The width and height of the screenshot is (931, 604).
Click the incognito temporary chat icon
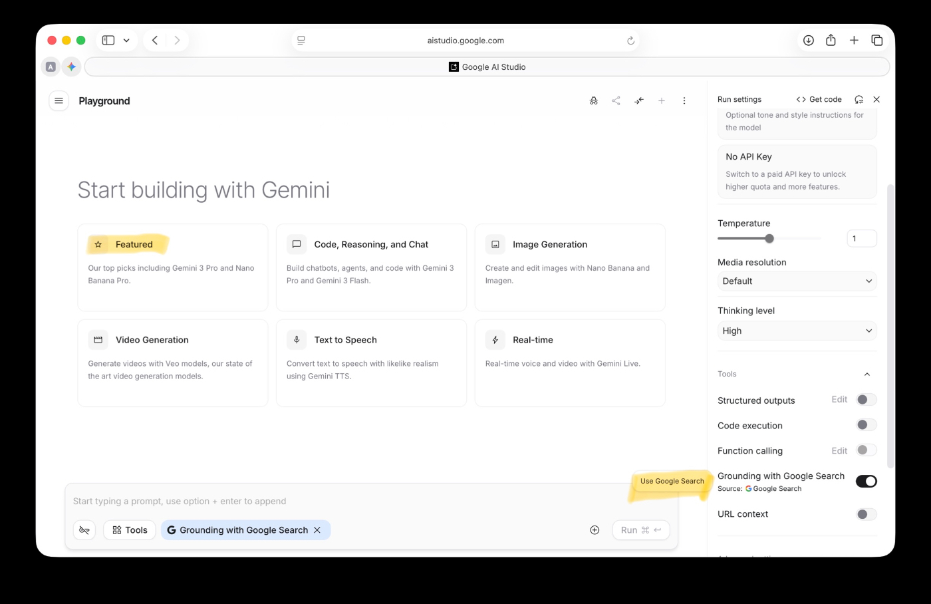click(x=594, y=100)
